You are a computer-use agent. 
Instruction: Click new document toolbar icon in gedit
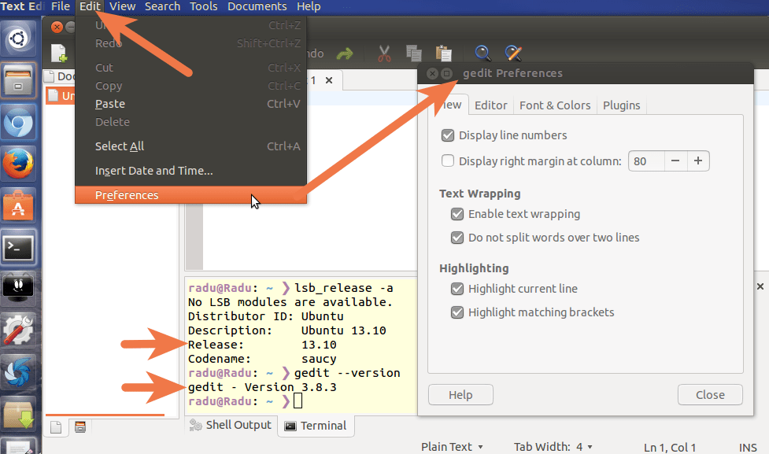[x=59, y=54]
